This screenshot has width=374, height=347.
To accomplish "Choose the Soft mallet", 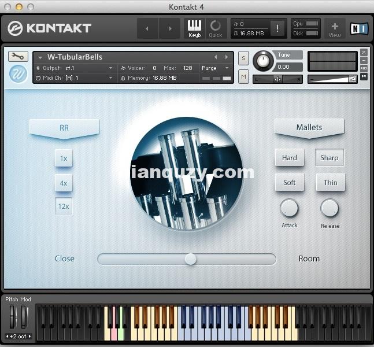I will point(290,183).
